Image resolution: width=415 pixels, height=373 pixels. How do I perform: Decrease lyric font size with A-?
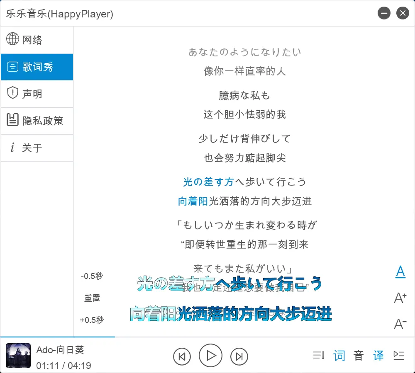[400, 324]
